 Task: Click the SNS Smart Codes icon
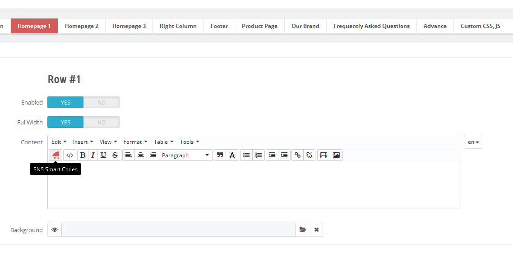55,155
